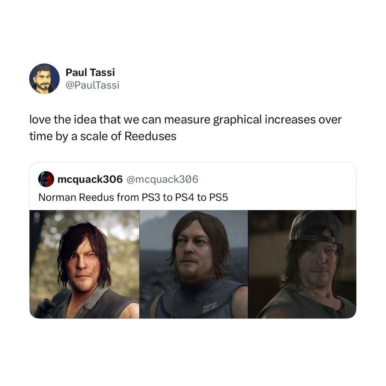Screen dimensions: 386x386
Task: Visit the @mcquack306 handle
Action: pos(162,179)
